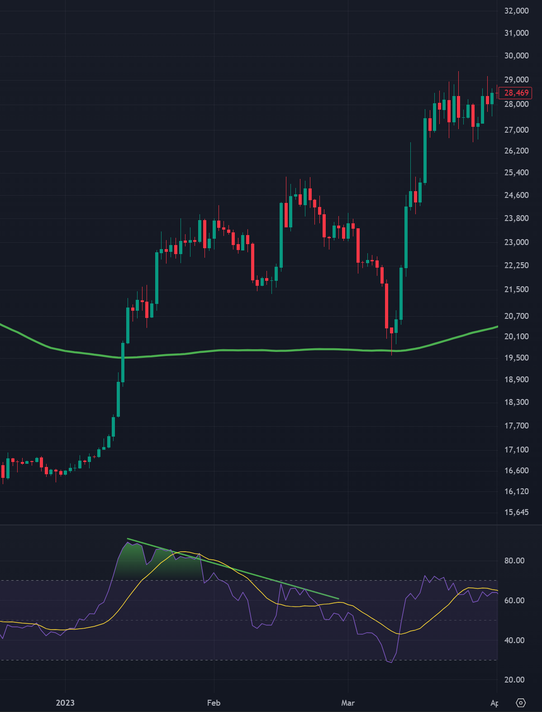
Task: Click the 18,900 price axis label
Action: [516, 380]
